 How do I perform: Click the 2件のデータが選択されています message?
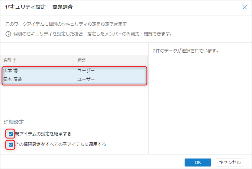[x=186, y=51]
